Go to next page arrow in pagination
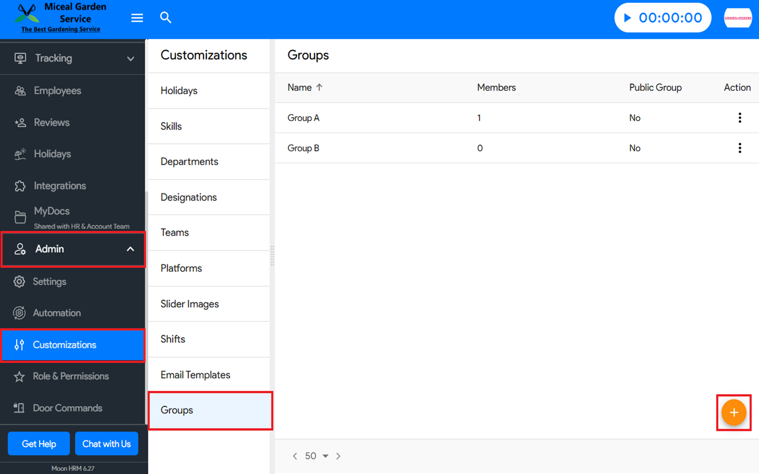 [338, 456]
